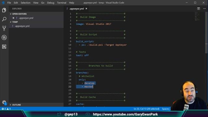
Task: Click Ln 22, Col 13 status entry
Action: tap(147, 109)
